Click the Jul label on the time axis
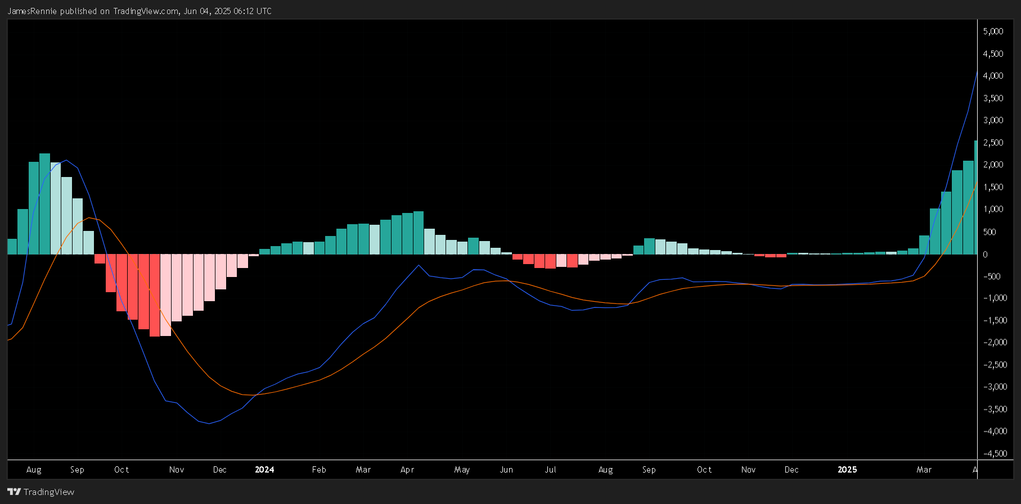 (550, 470)
